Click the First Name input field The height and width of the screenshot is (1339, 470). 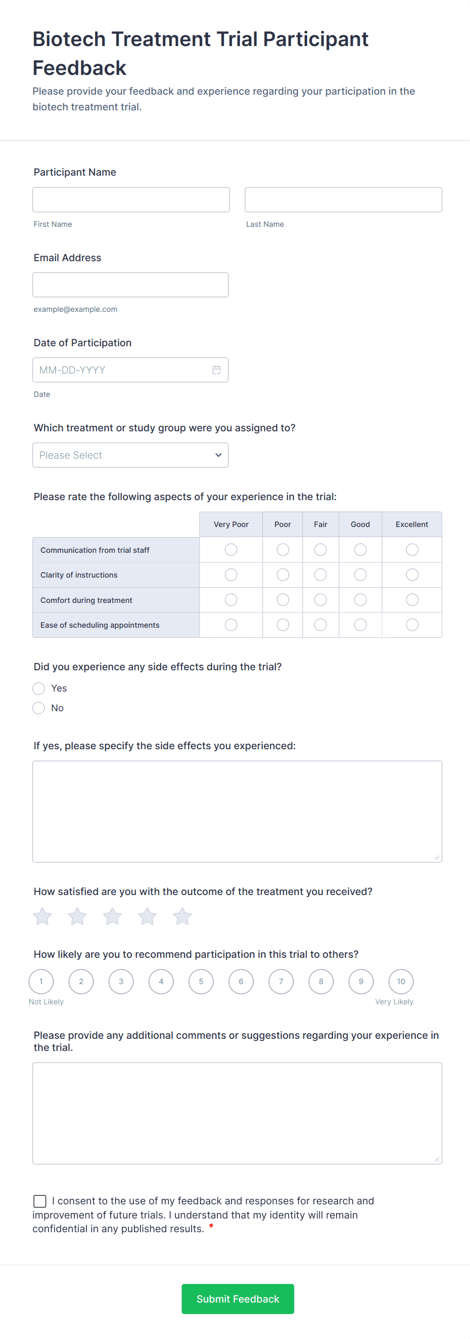tap(131, 199)
